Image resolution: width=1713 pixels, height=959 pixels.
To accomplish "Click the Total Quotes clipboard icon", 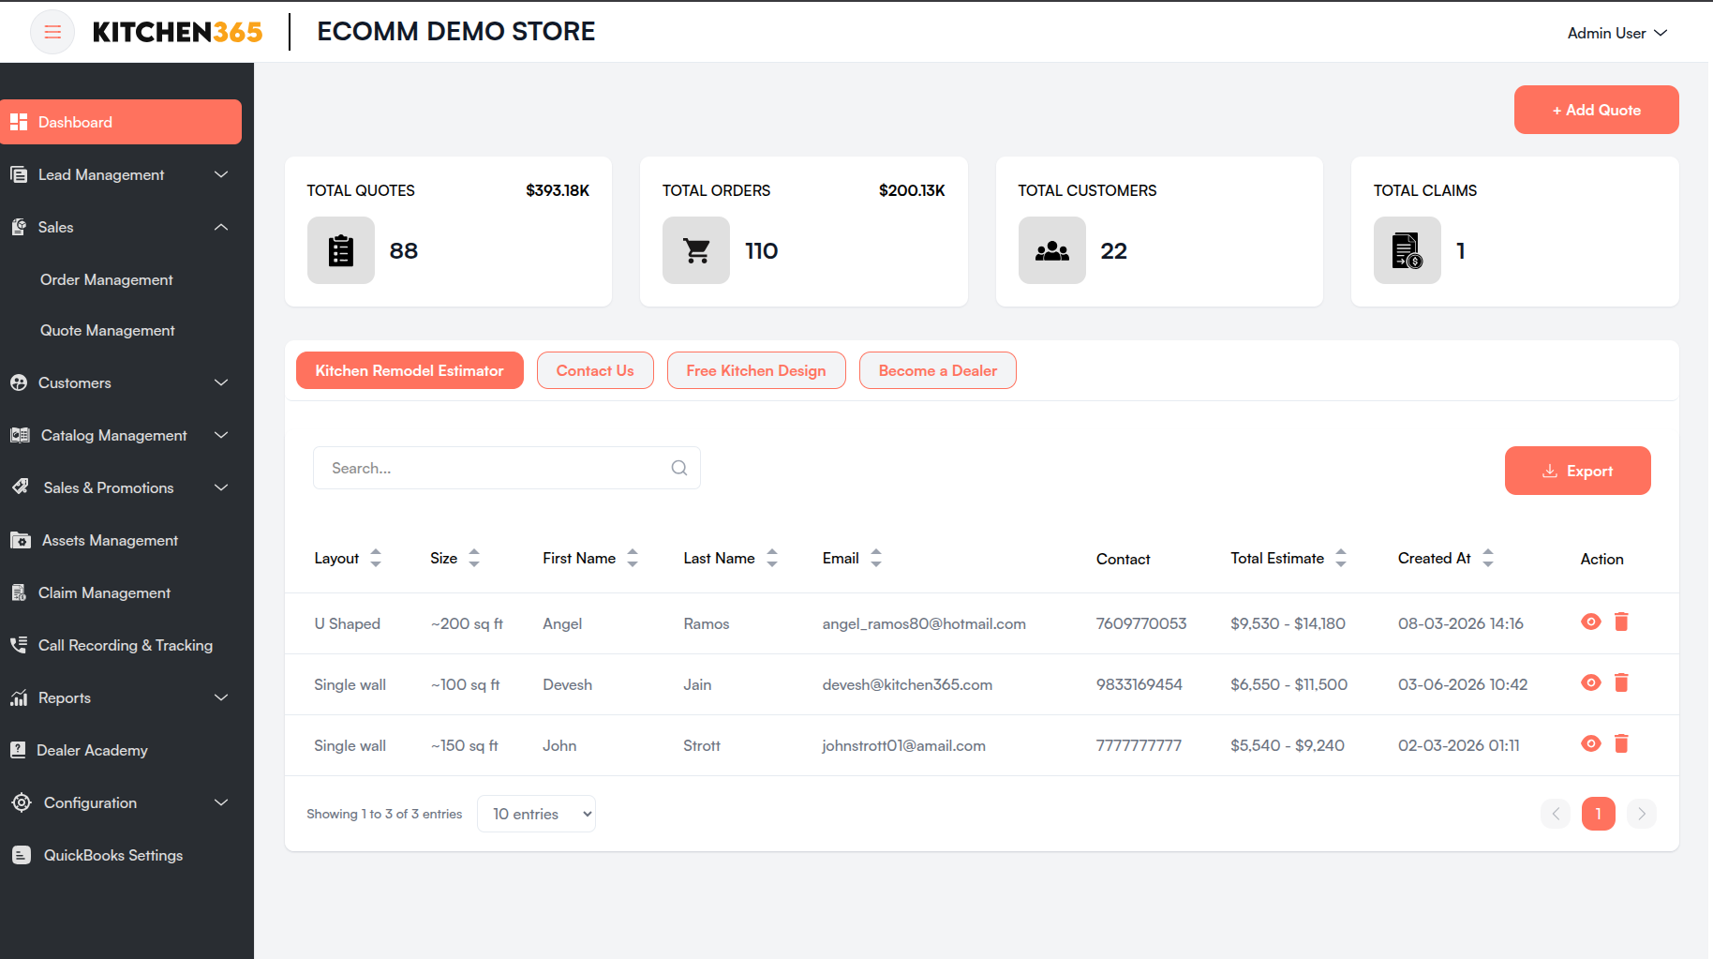I will pyautogui.click(x=341, y=250).
